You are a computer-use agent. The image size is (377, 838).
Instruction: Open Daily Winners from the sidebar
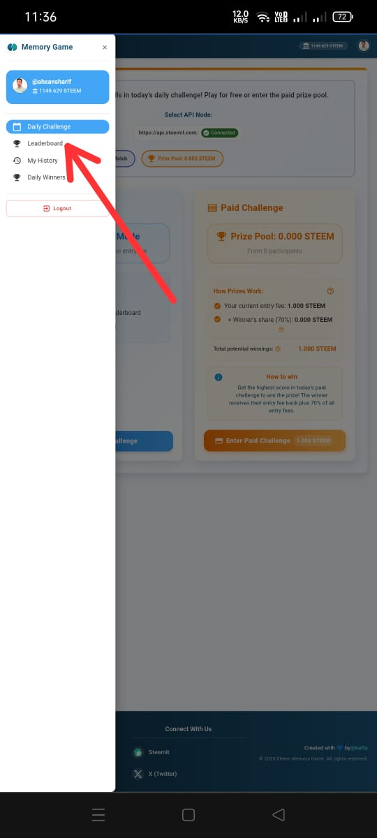(x=58, y=177)
